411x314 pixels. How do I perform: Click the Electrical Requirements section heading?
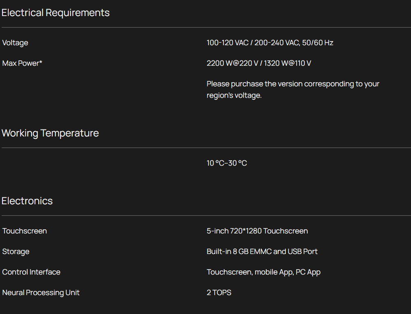[56, 13]
